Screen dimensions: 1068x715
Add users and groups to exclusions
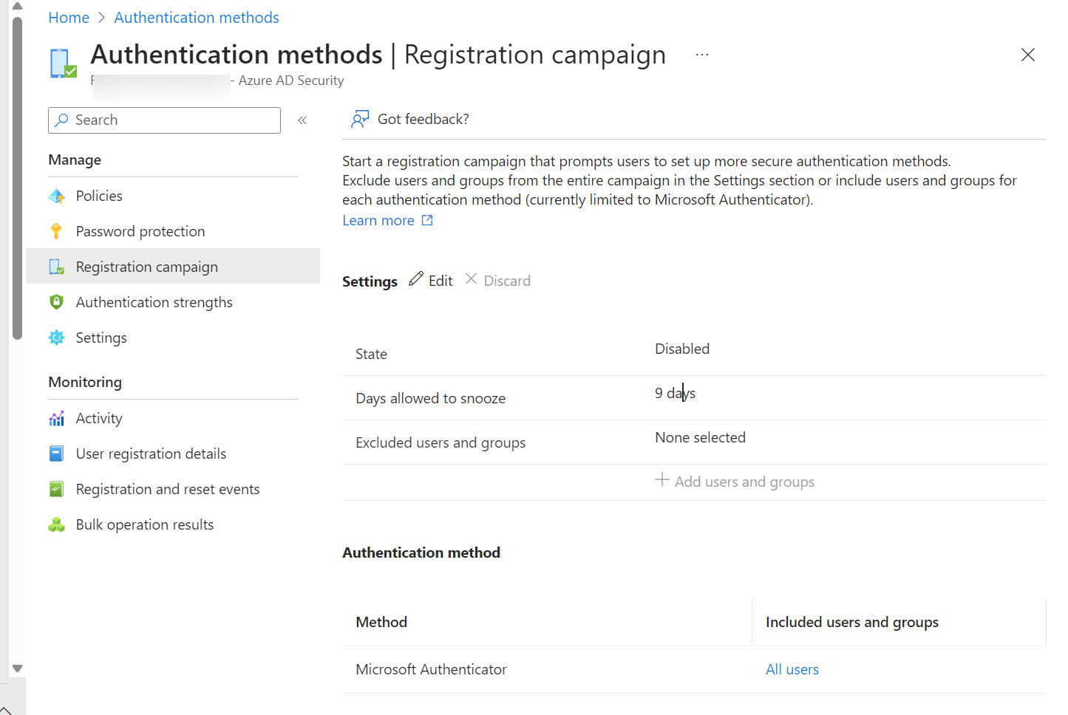coord(735,482)
